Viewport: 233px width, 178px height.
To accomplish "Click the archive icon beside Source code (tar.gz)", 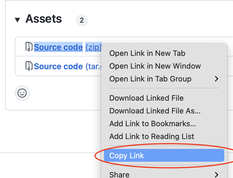I will coord(29,66).
